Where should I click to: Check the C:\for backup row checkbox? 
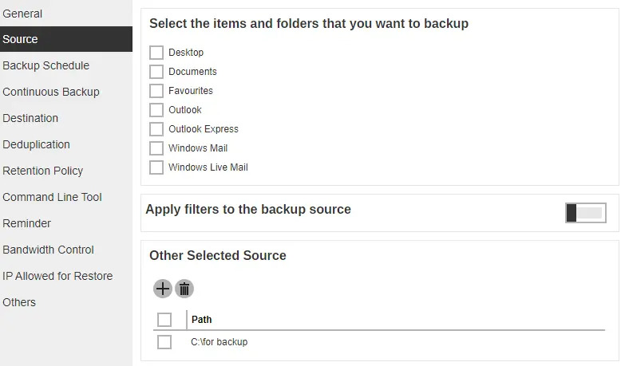point(164,342)
